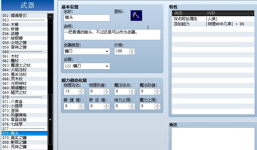Image resolution: width=257 pixels, height=150 pixels.
Task: Select weapon 054:木棒
Action: pos(25,24)
